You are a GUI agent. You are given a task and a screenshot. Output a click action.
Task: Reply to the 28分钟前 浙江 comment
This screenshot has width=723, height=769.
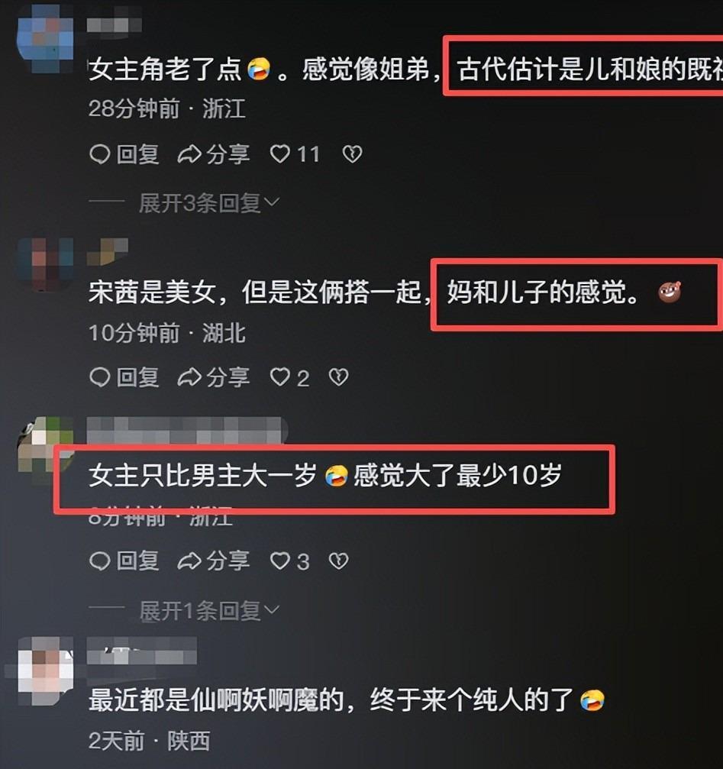pos(124,154)
